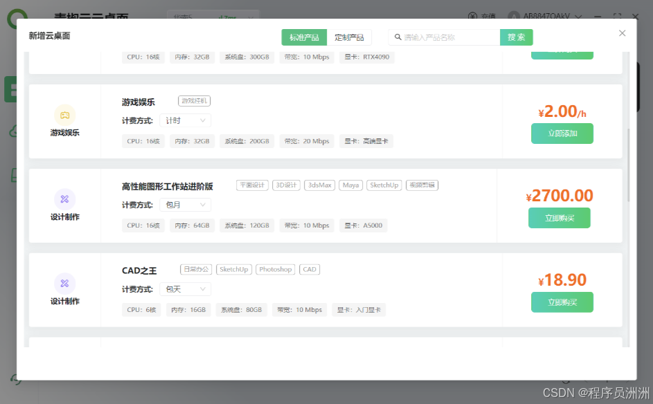Image resolution: width=653 pixels, height=404 pixels.
Task: Click the Maya tag
Action: coord(350,185)
